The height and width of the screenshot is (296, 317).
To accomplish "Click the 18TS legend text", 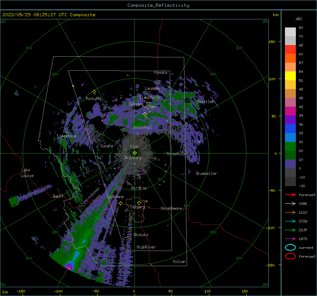I will click(303, 239).
